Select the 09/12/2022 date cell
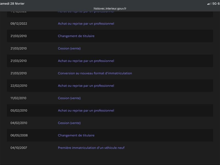The height and width of the screenshot is (165, 220). 19,24
